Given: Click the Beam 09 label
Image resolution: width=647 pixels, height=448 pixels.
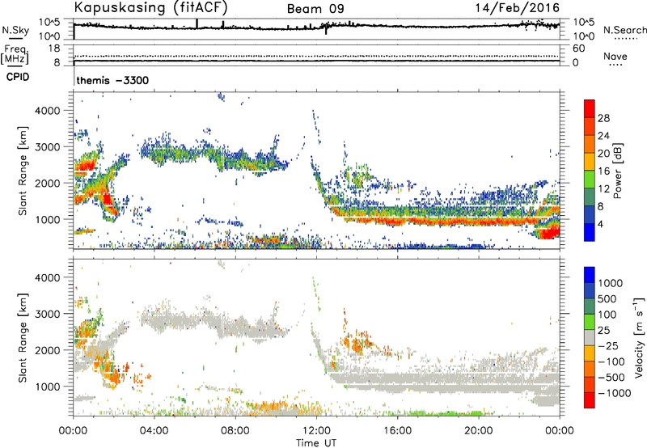Looking at the screenshot, I should click(x=315, y=9).
